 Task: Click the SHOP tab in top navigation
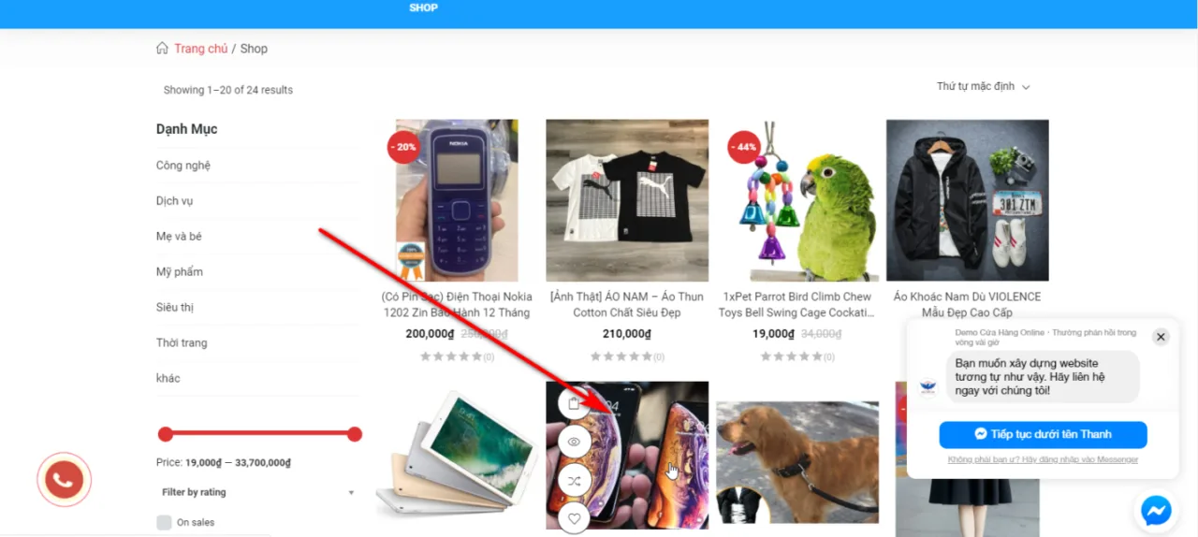click(423, 7)
